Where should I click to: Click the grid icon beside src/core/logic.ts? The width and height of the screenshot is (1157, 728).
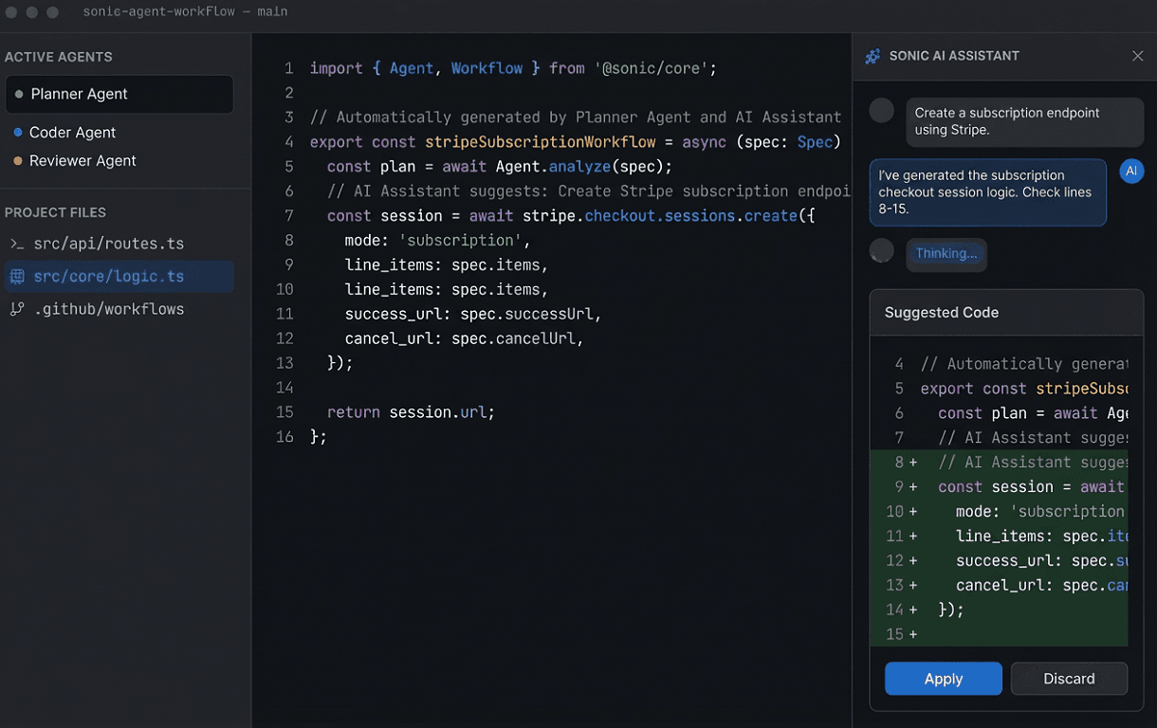point(17,277)
